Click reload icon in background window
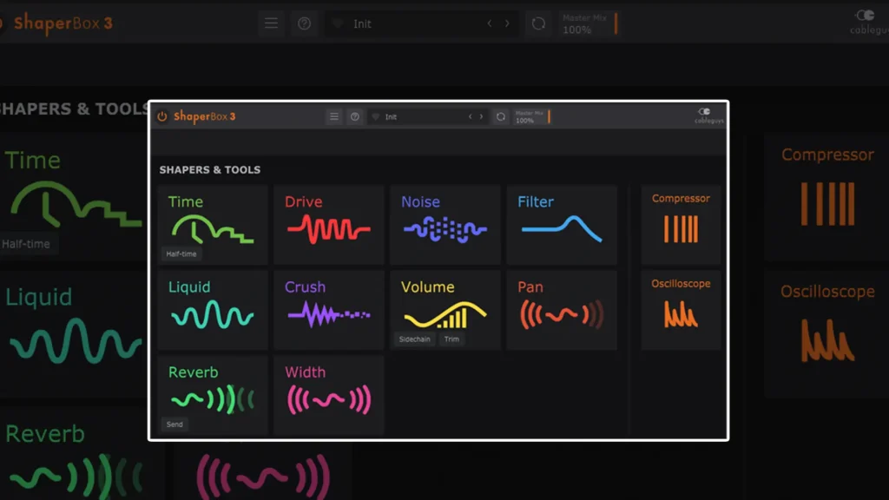The image size is (889, 500). 538,23
